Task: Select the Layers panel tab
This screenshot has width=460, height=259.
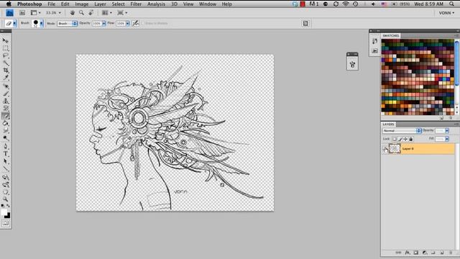Action: click(x=388, y=124)
